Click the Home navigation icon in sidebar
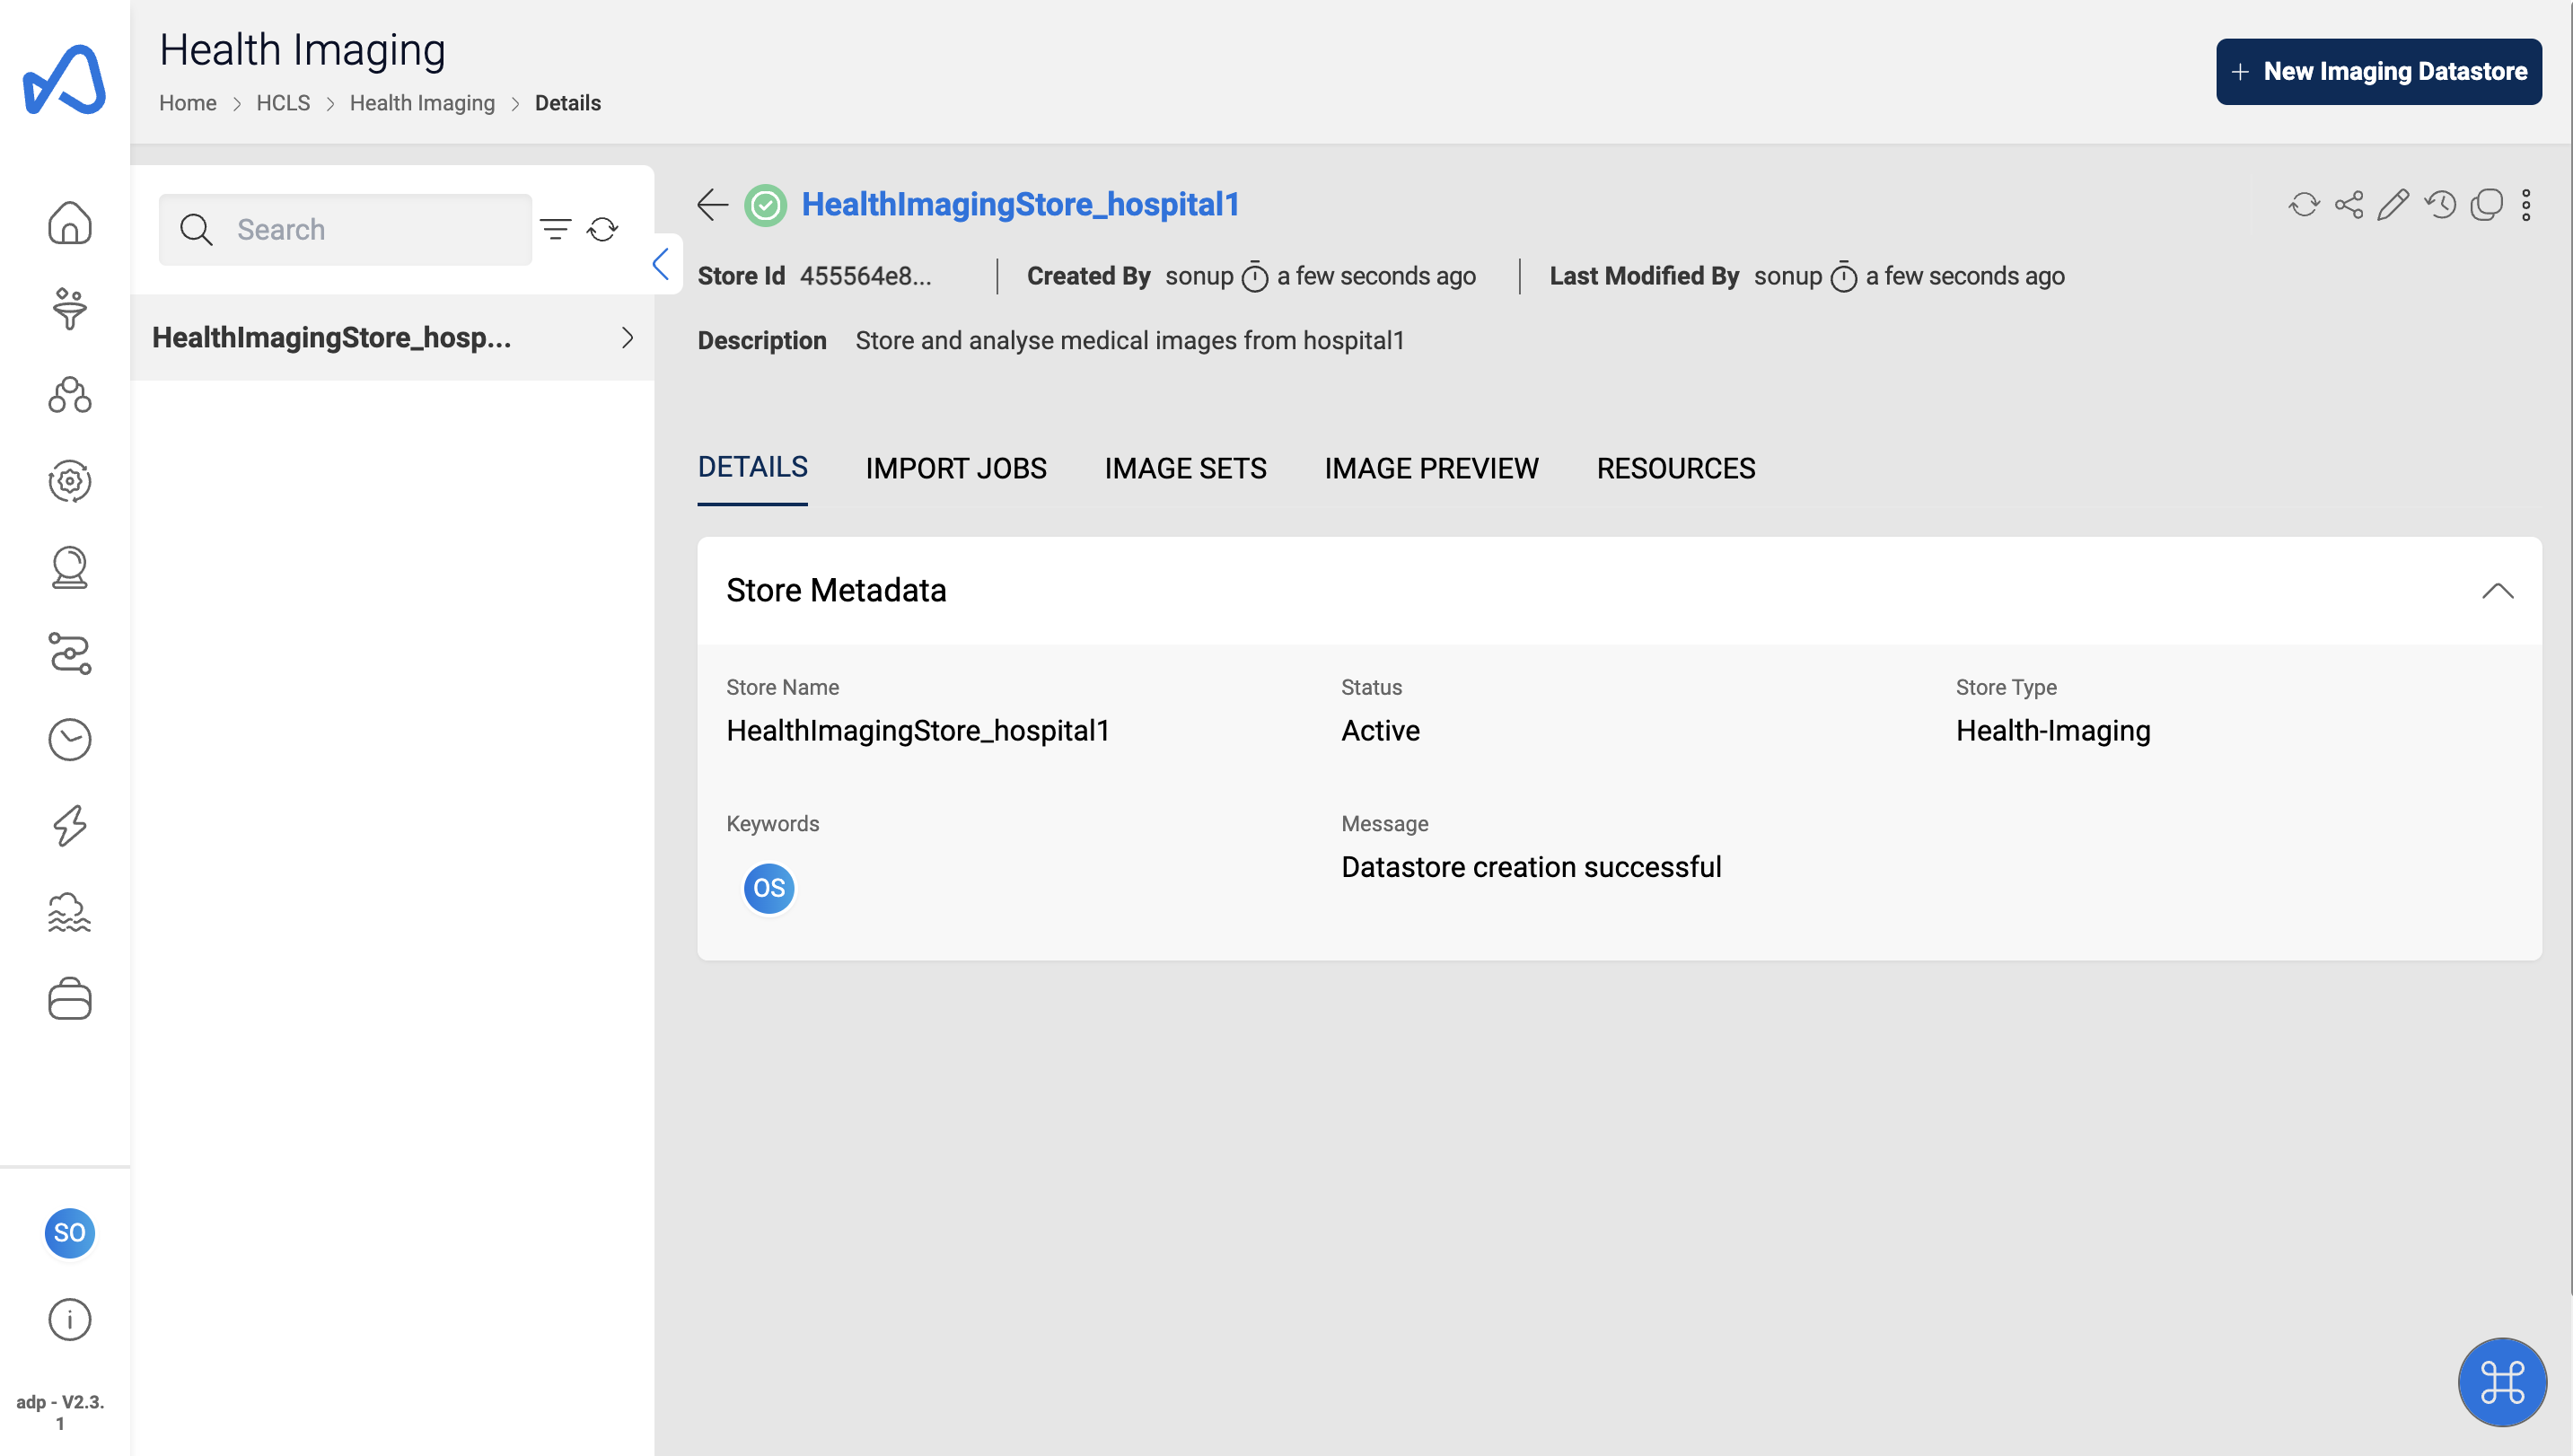The height and width of the screenshot is (1456, 2573). (x=71, y=224)
